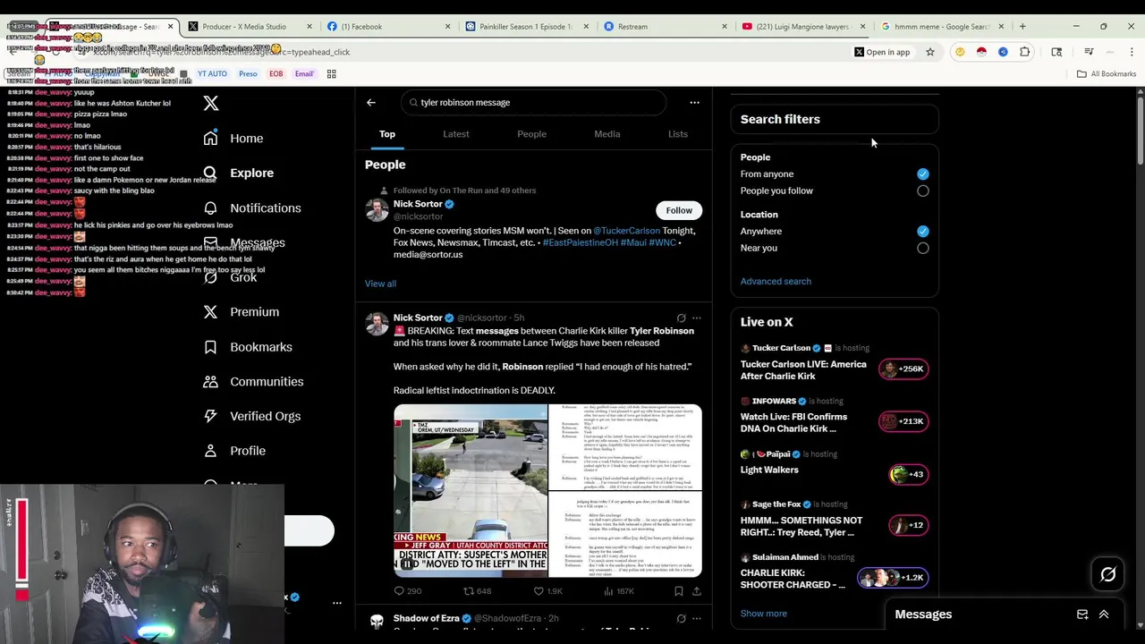Open the more menu on Nick Sortor's post
This screenshot has width=1145, height=644.
point(697,318)
